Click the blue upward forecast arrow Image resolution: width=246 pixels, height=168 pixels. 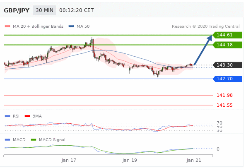click(x=203, y=50)
